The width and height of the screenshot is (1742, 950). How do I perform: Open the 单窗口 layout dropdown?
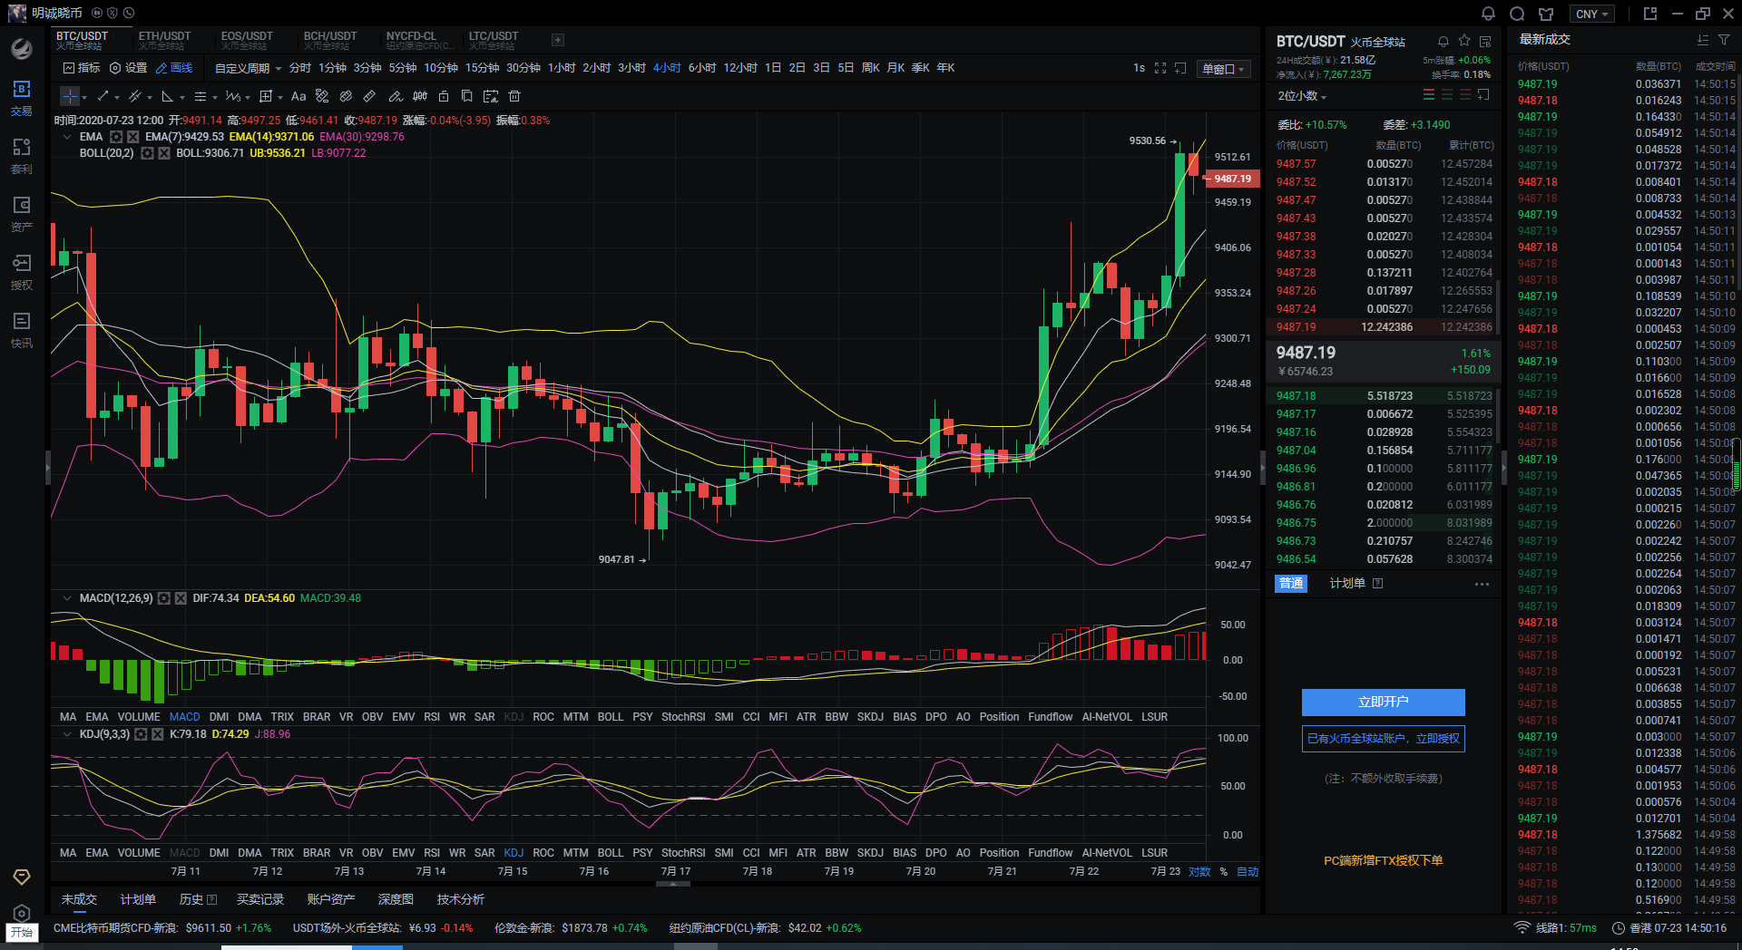(x=1223, y=69)
